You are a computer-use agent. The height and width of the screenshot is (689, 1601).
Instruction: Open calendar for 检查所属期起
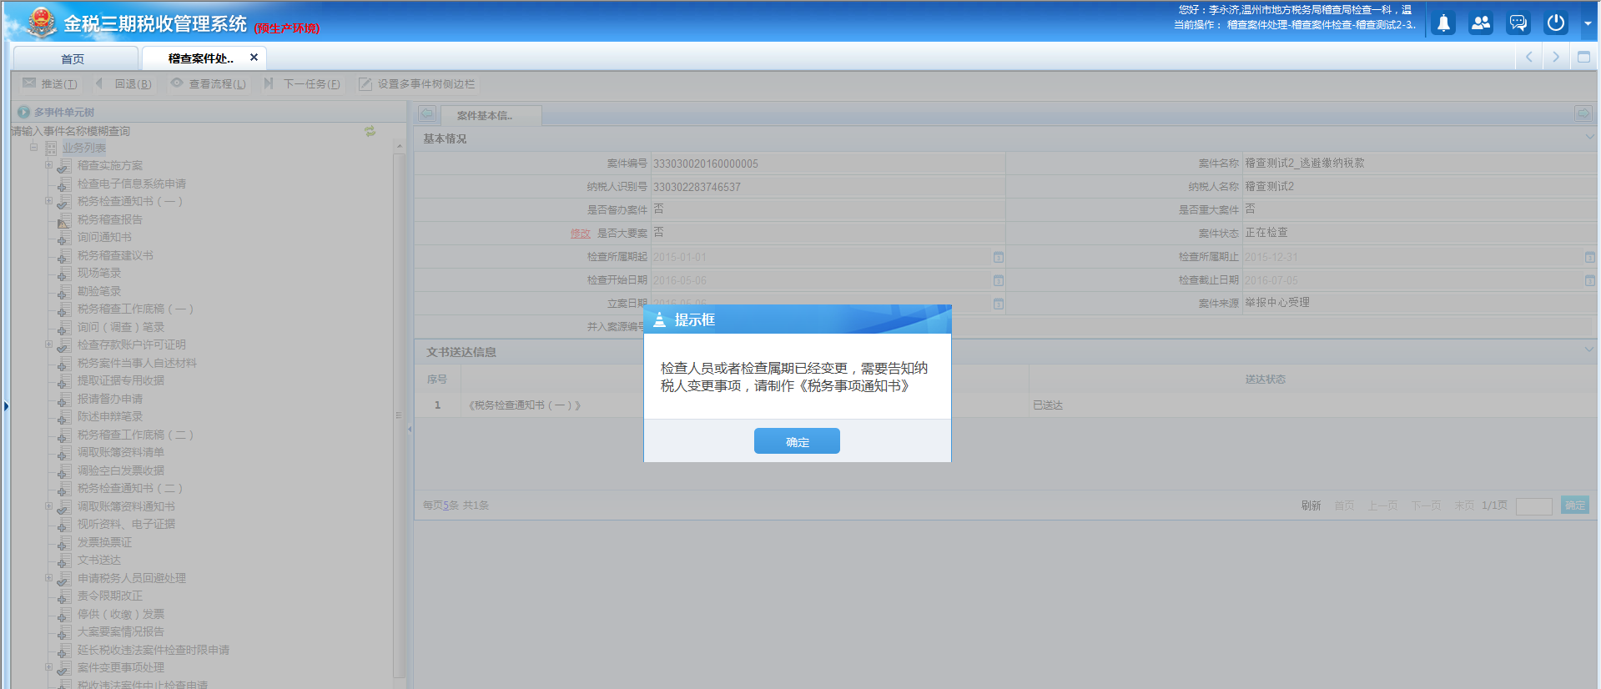(x=999, y=257)
